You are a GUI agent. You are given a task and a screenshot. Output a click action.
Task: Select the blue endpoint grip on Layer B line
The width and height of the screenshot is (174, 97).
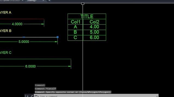pyautogui.click(x=57, y=37)
